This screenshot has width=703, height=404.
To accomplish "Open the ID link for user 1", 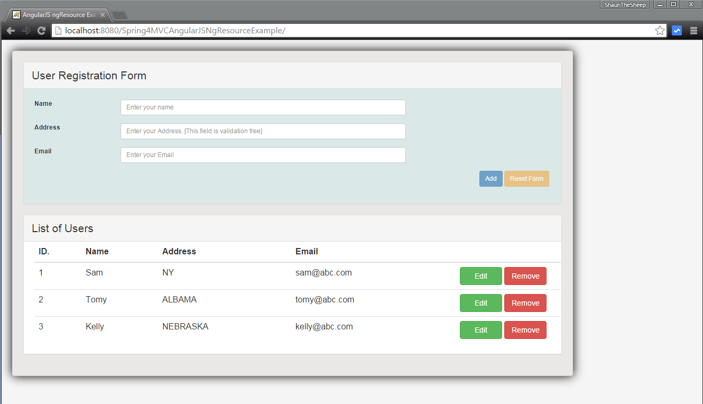I will 41,272.
